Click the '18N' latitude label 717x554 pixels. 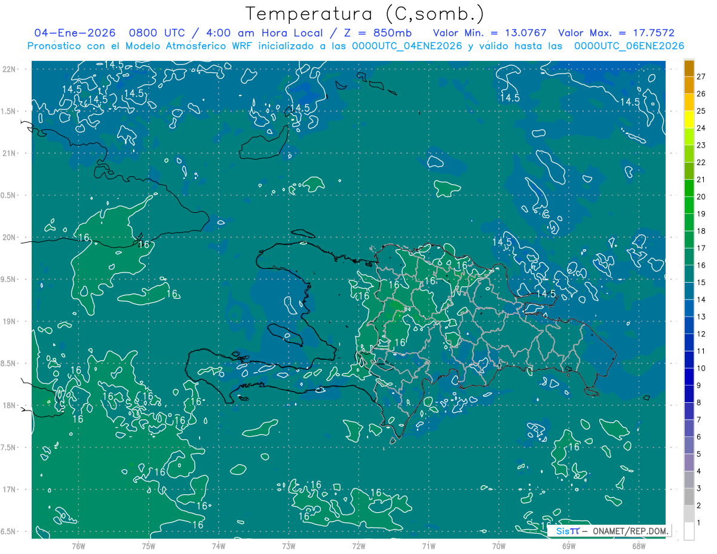(x=10, y=405)
